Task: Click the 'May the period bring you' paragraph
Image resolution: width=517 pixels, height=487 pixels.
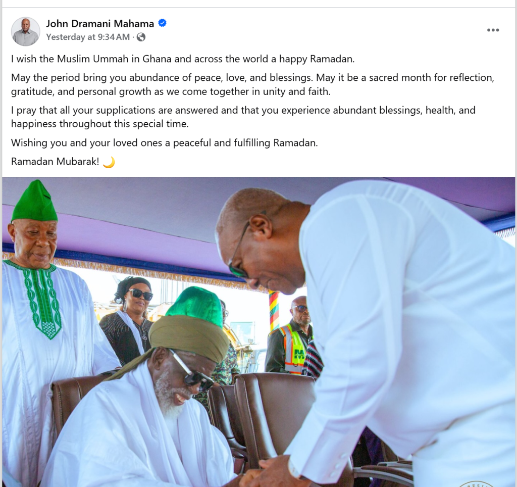Action: click(252, 84)
